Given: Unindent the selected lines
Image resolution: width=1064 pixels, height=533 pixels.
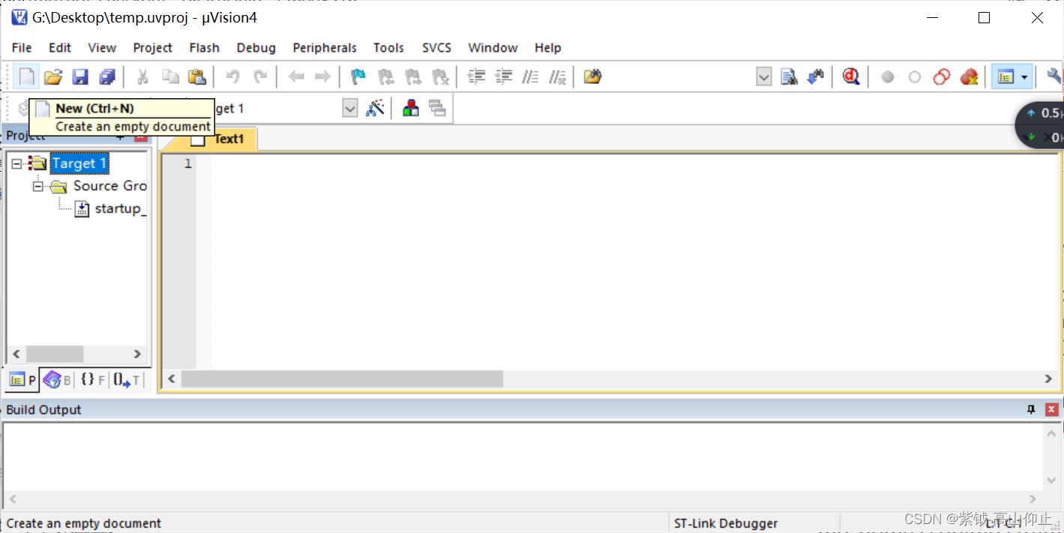Looking at the screenshot, I should 503,76.
